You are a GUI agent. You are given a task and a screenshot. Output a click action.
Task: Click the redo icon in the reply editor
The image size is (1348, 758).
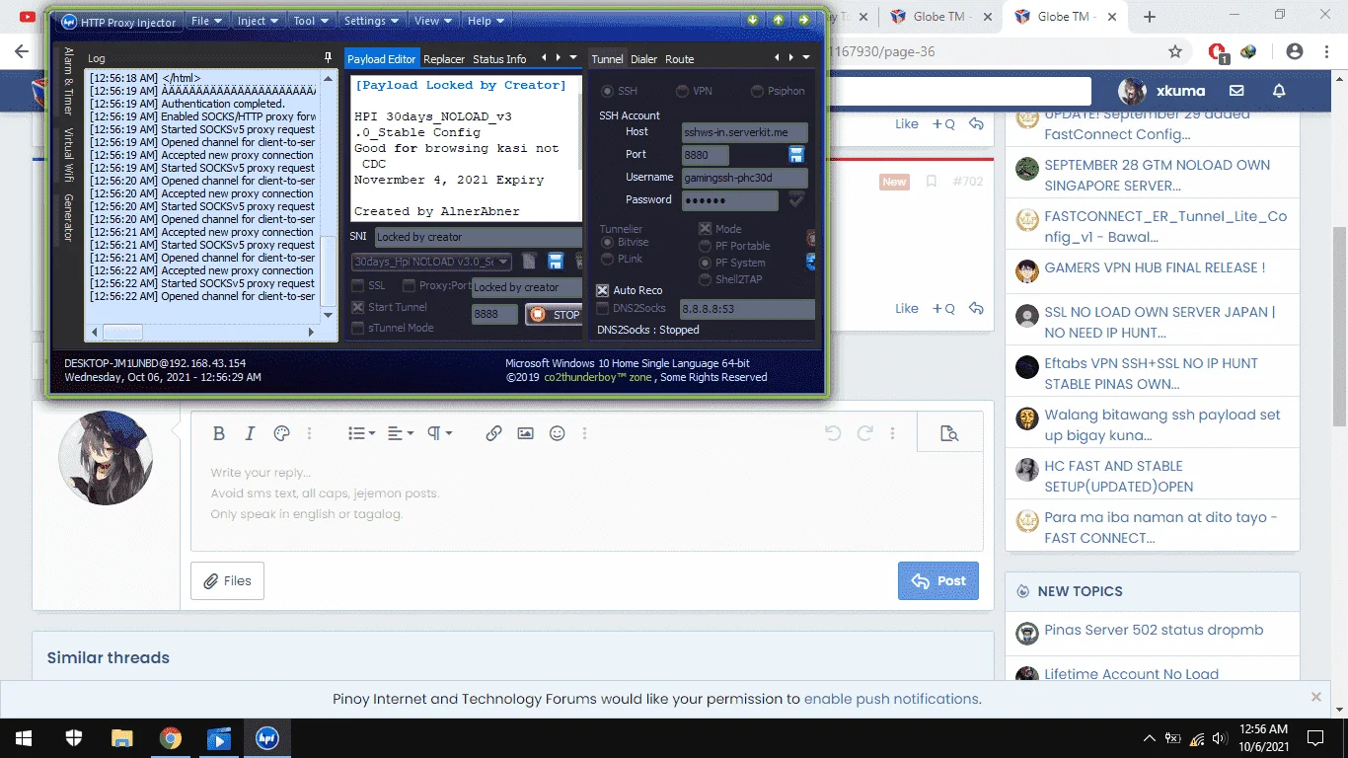(x=864, y=433)
